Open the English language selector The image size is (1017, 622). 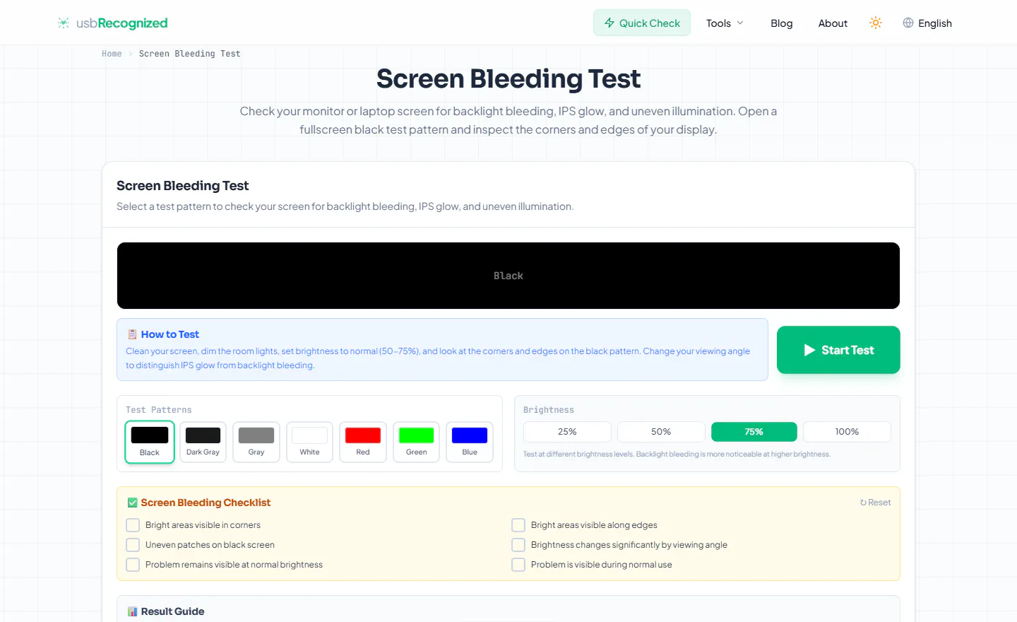pos(927,23)
